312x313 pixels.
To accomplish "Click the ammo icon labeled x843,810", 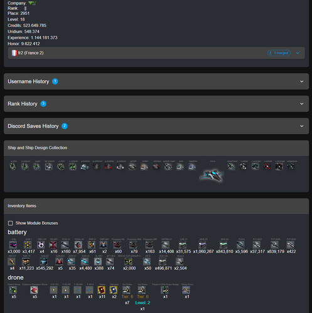I will [x=223, y=245].
